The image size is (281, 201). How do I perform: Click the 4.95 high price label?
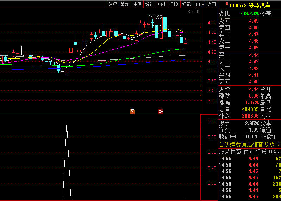(x=158, y=17)
